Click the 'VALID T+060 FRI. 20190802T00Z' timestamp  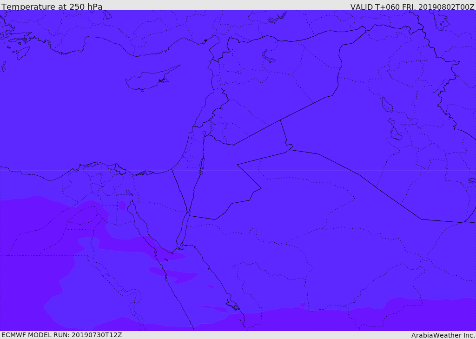coord(412,7)
